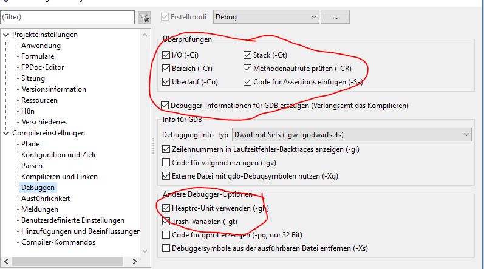Enable Code für valgrind erzeugen option

[x=167, y=163]
